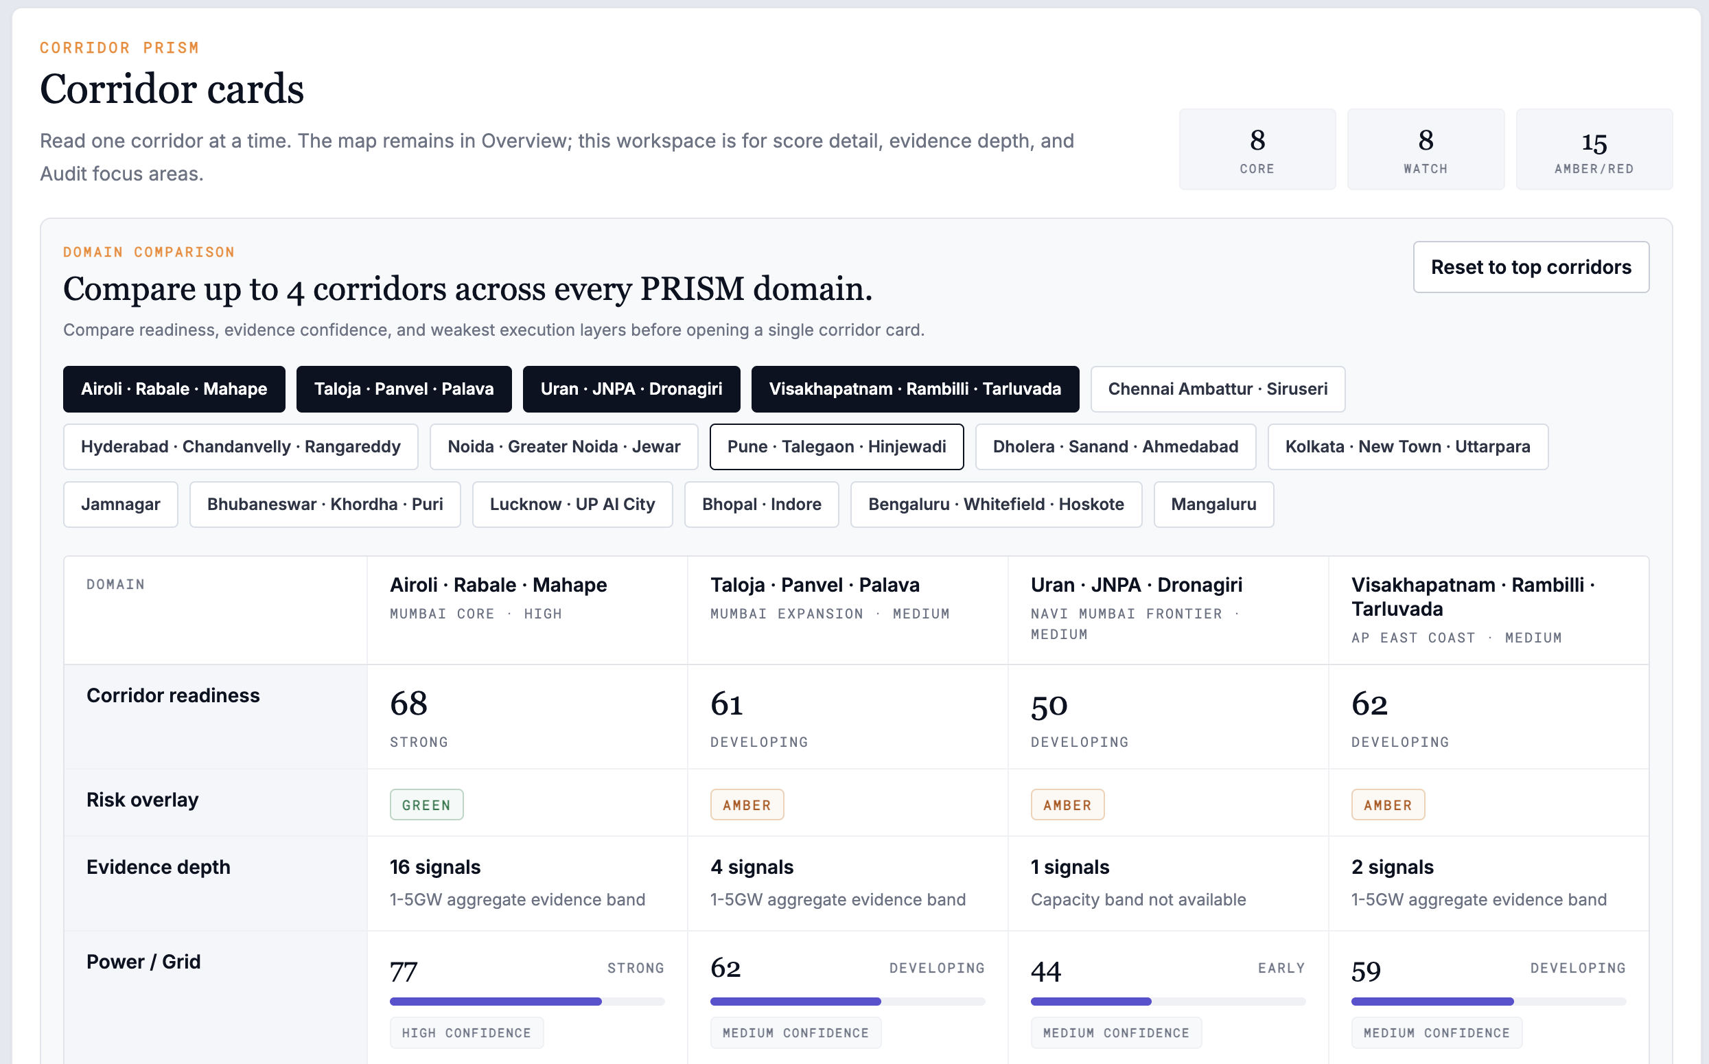The height and width of the screenshot is (1064, 1709).
Task: Open the 8 Core stat card
Action: pyautogui.click(x=1257, y=149)
